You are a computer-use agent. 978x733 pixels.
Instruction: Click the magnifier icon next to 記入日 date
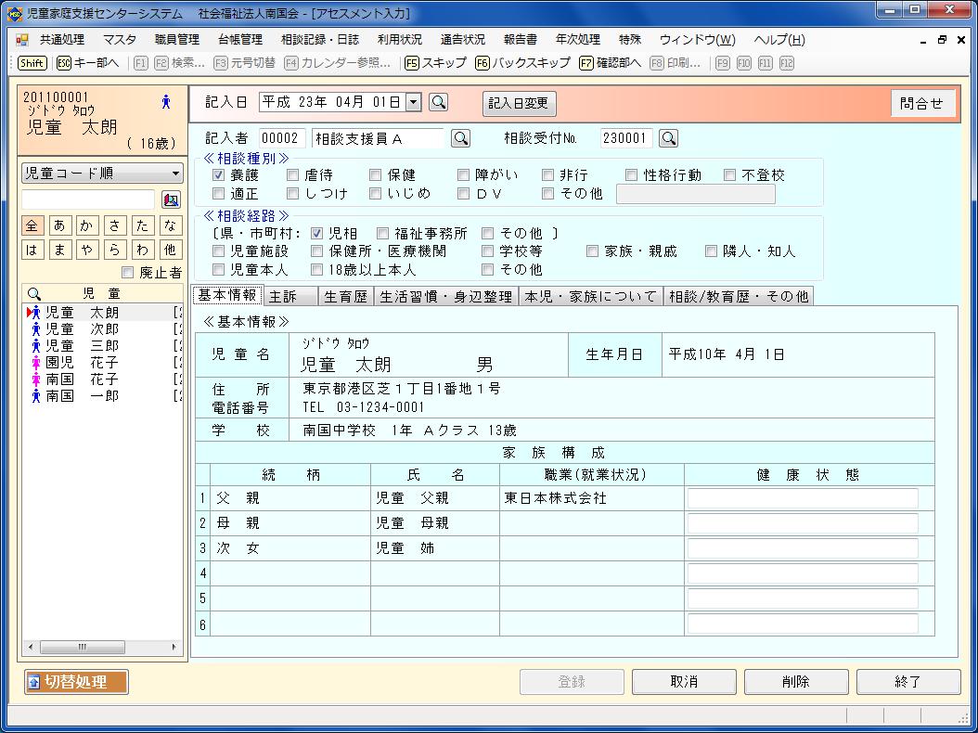click(x=439, y=103)
